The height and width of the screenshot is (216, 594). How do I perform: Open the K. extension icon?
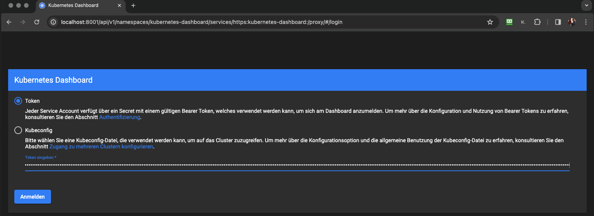(x=523, y=22)
